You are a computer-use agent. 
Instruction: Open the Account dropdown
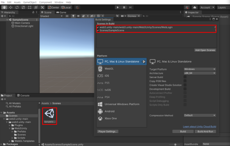(x=207, y=7)
